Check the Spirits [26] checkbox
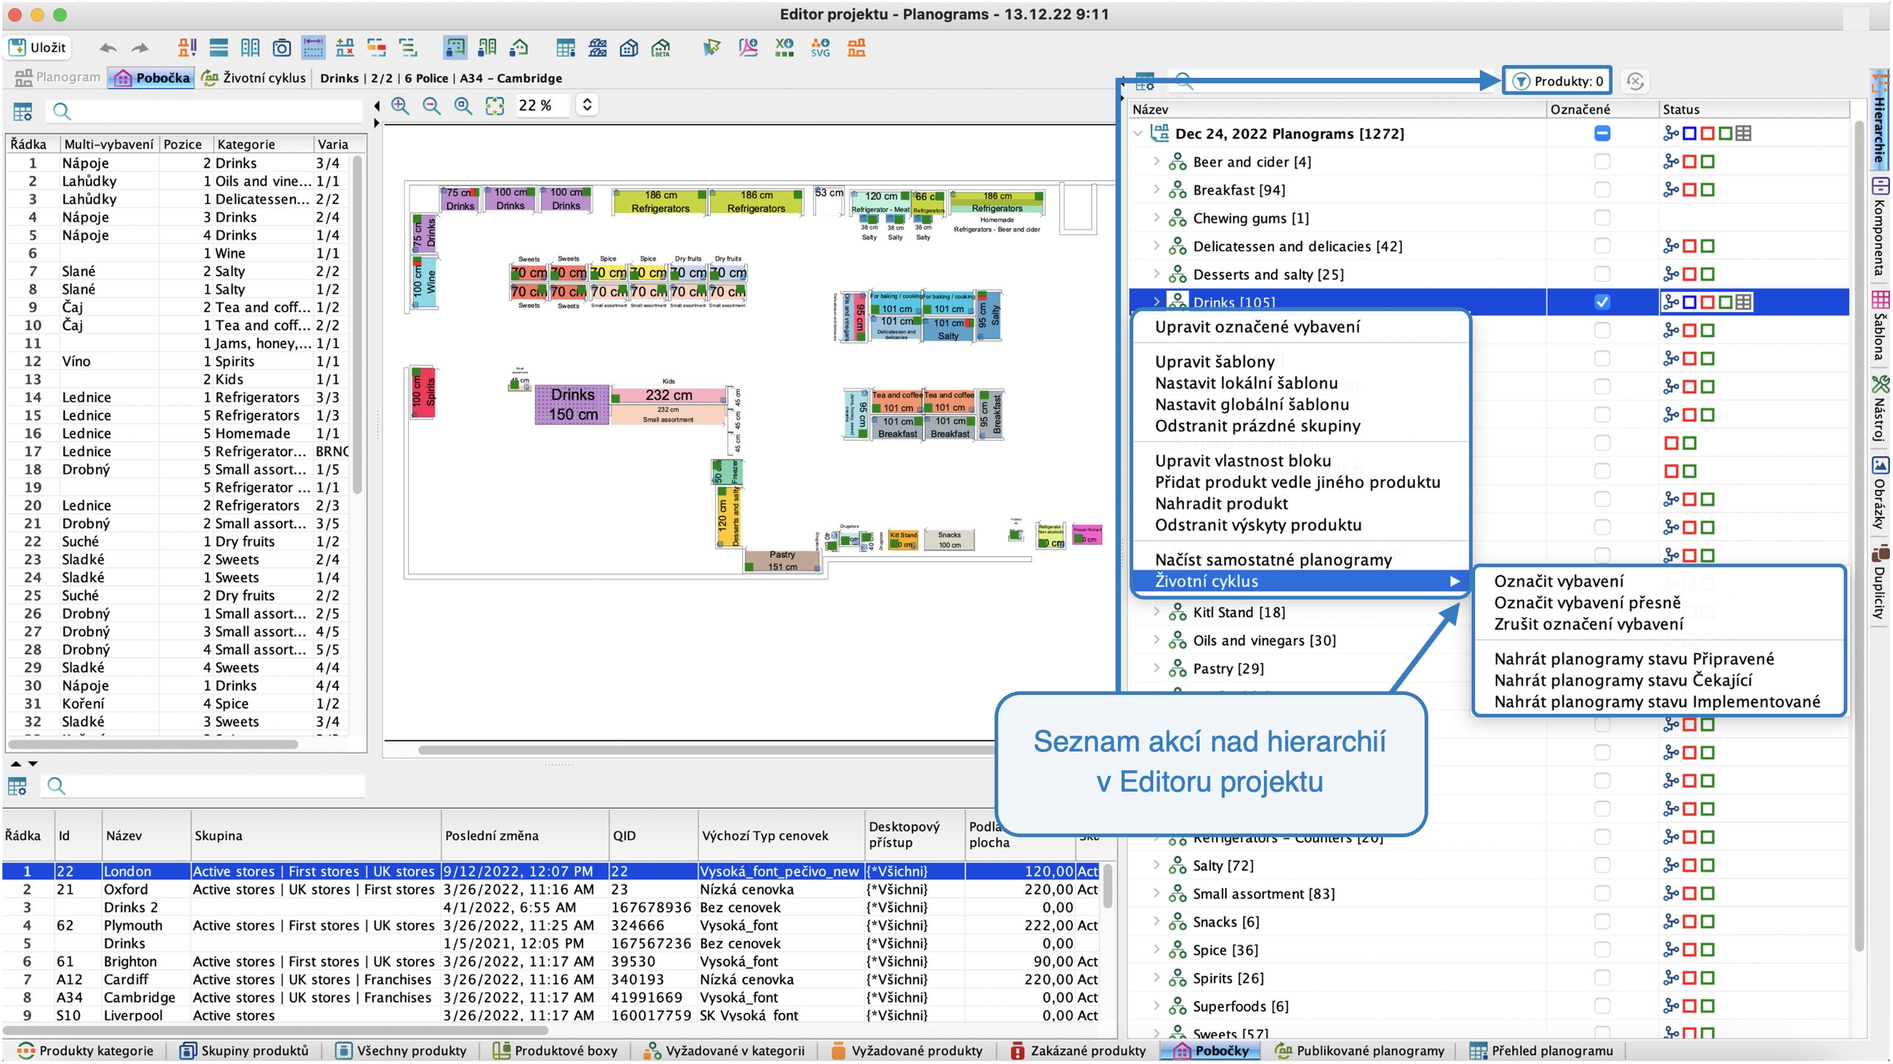The image size is (1893, 1064). [1602, 977]
